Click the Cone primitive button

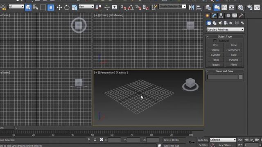pyautogui.click(x=234, y=45)
